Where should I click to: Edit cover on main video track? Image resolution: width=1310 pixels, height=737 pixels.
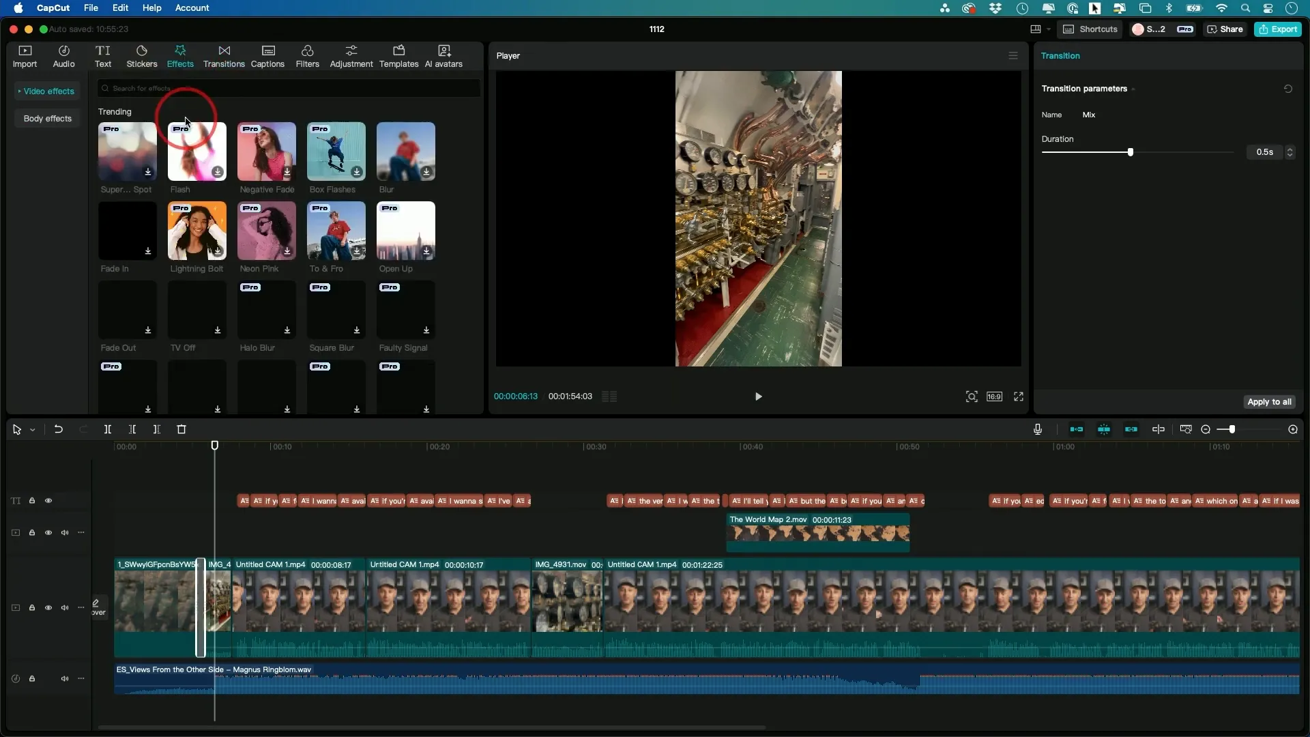[99, 607]
